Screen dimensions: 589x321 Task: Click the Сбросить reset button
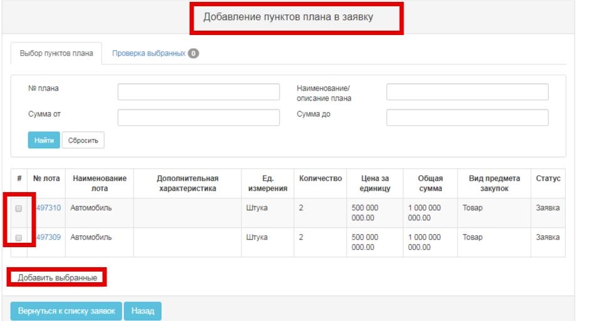[83, 140]
